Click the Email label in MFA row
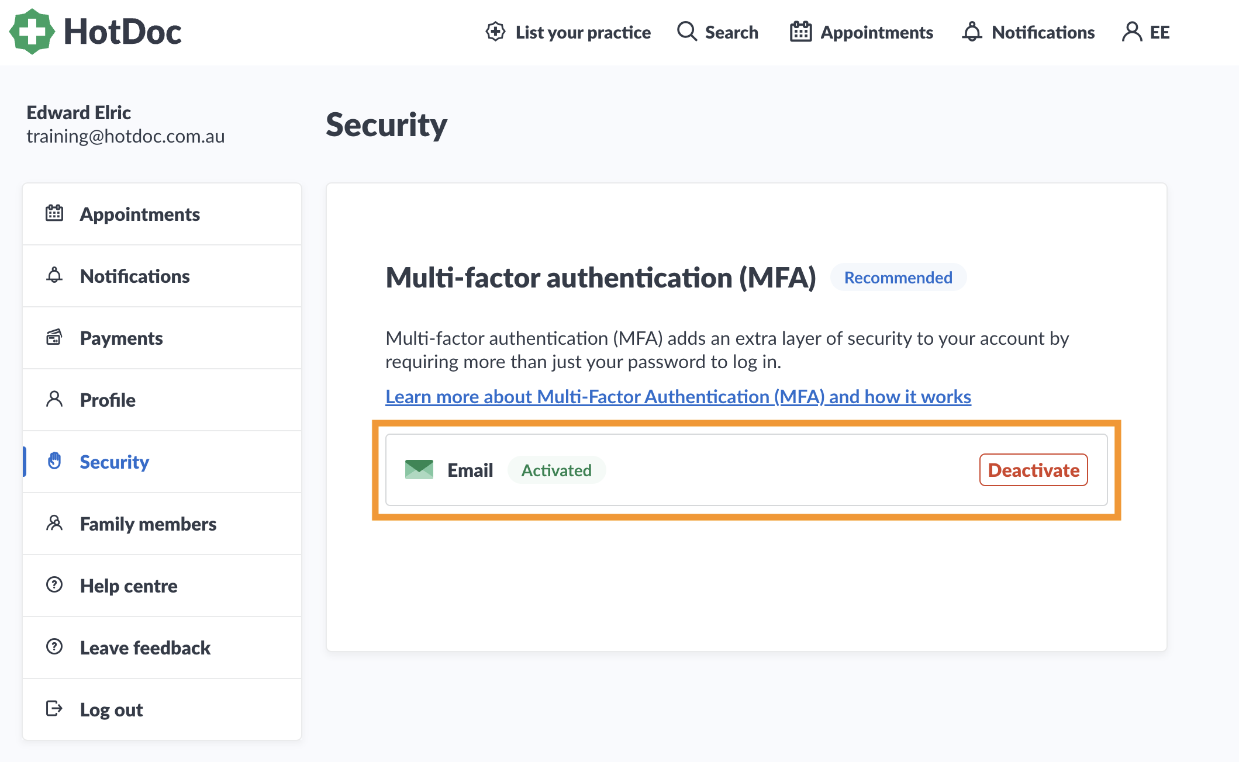Viewport: 1239px width, 762px height. coord(470,470)
